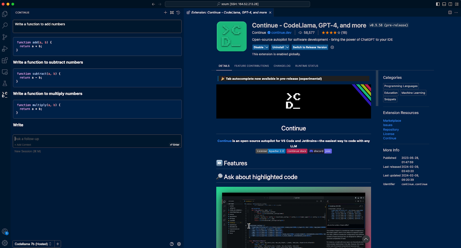Toggle bottom panel visibility
The image size is (461, 248).
point(444,4)
